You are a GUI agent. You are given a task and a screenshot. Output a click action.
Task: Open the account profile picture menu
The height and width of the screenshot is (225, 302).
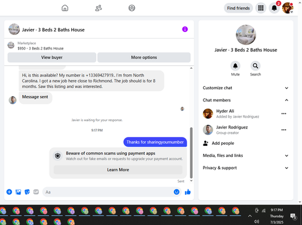(x=288, y=8)
